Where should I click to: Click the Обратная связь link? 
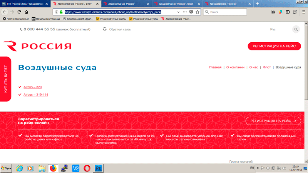(x=120, y=30)
